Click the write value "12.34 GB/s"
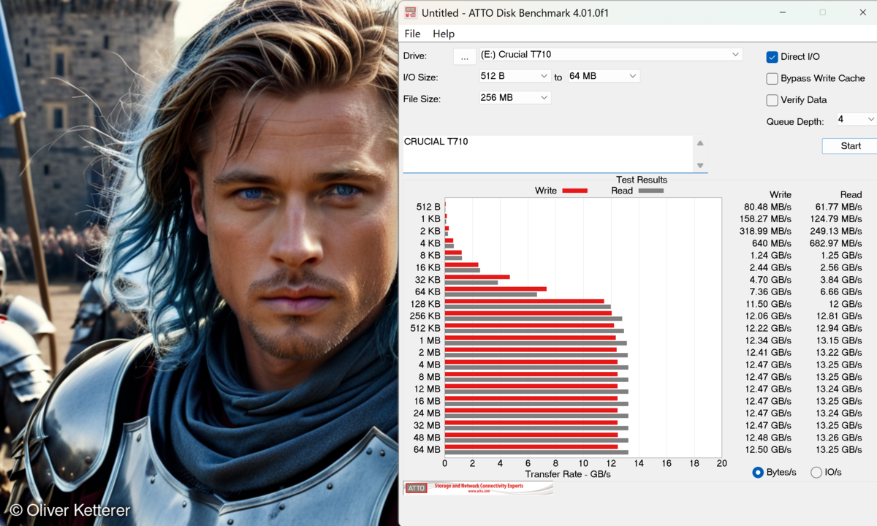Screen dimensions: 877x526 (x=768, y=340)
